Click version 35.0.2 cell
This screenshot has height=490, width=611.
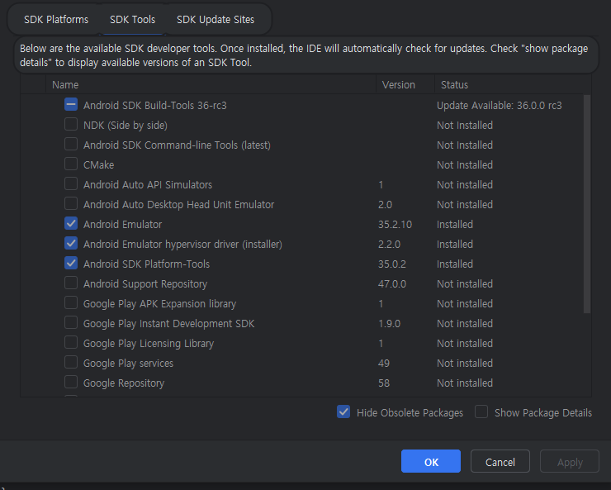click(x=392, y=264)
